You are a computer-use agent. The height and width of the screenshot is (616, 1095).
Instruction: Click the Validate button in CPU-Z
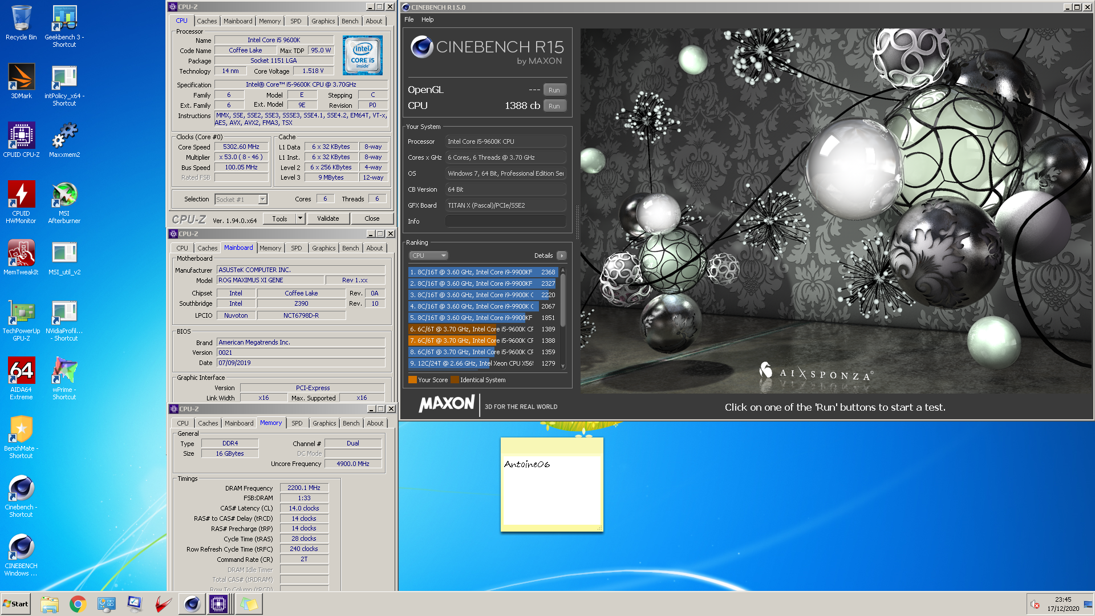(x=328, y=218)
